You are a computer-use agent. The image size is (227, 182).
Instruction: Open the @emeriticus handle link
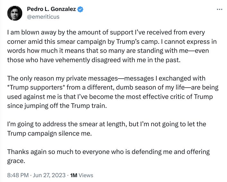tap(43, 17)
